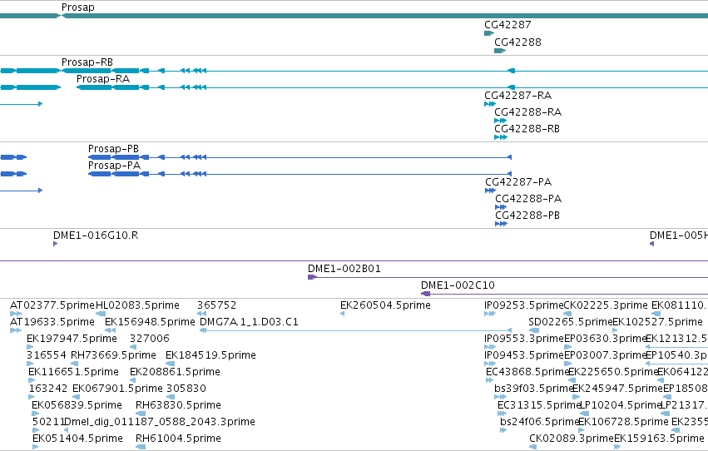The image size is (708, 451).
Task: Click the bs39f03.5prime EST label
Action: 534,389
